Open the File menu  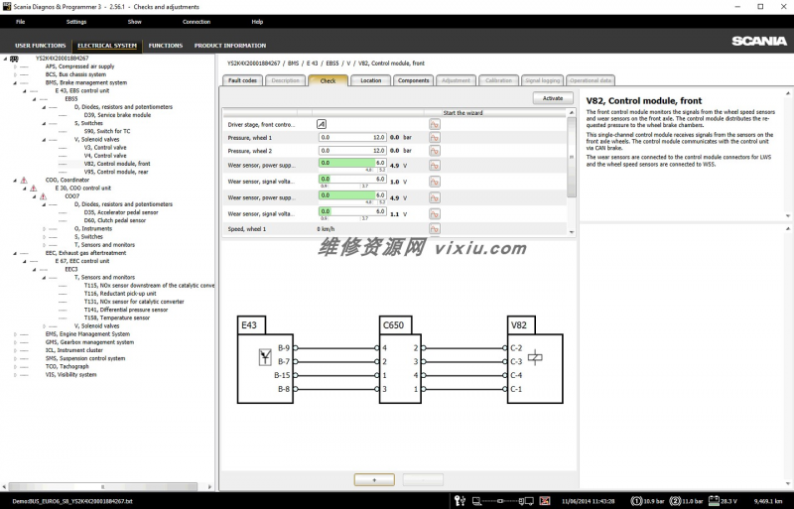coord(20,22)
